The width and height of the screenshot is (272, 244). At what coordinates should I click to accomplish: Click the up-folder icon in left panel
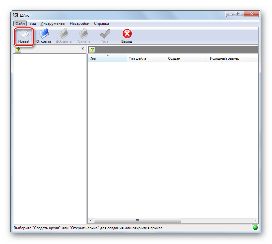pyautogui.click(x=18, y=49)
